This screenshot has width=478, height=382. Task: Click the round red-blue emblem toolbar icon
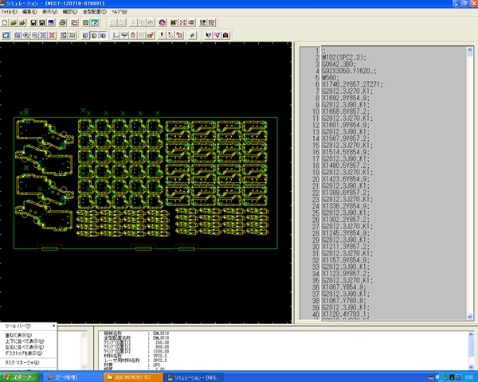coord(163,22)
